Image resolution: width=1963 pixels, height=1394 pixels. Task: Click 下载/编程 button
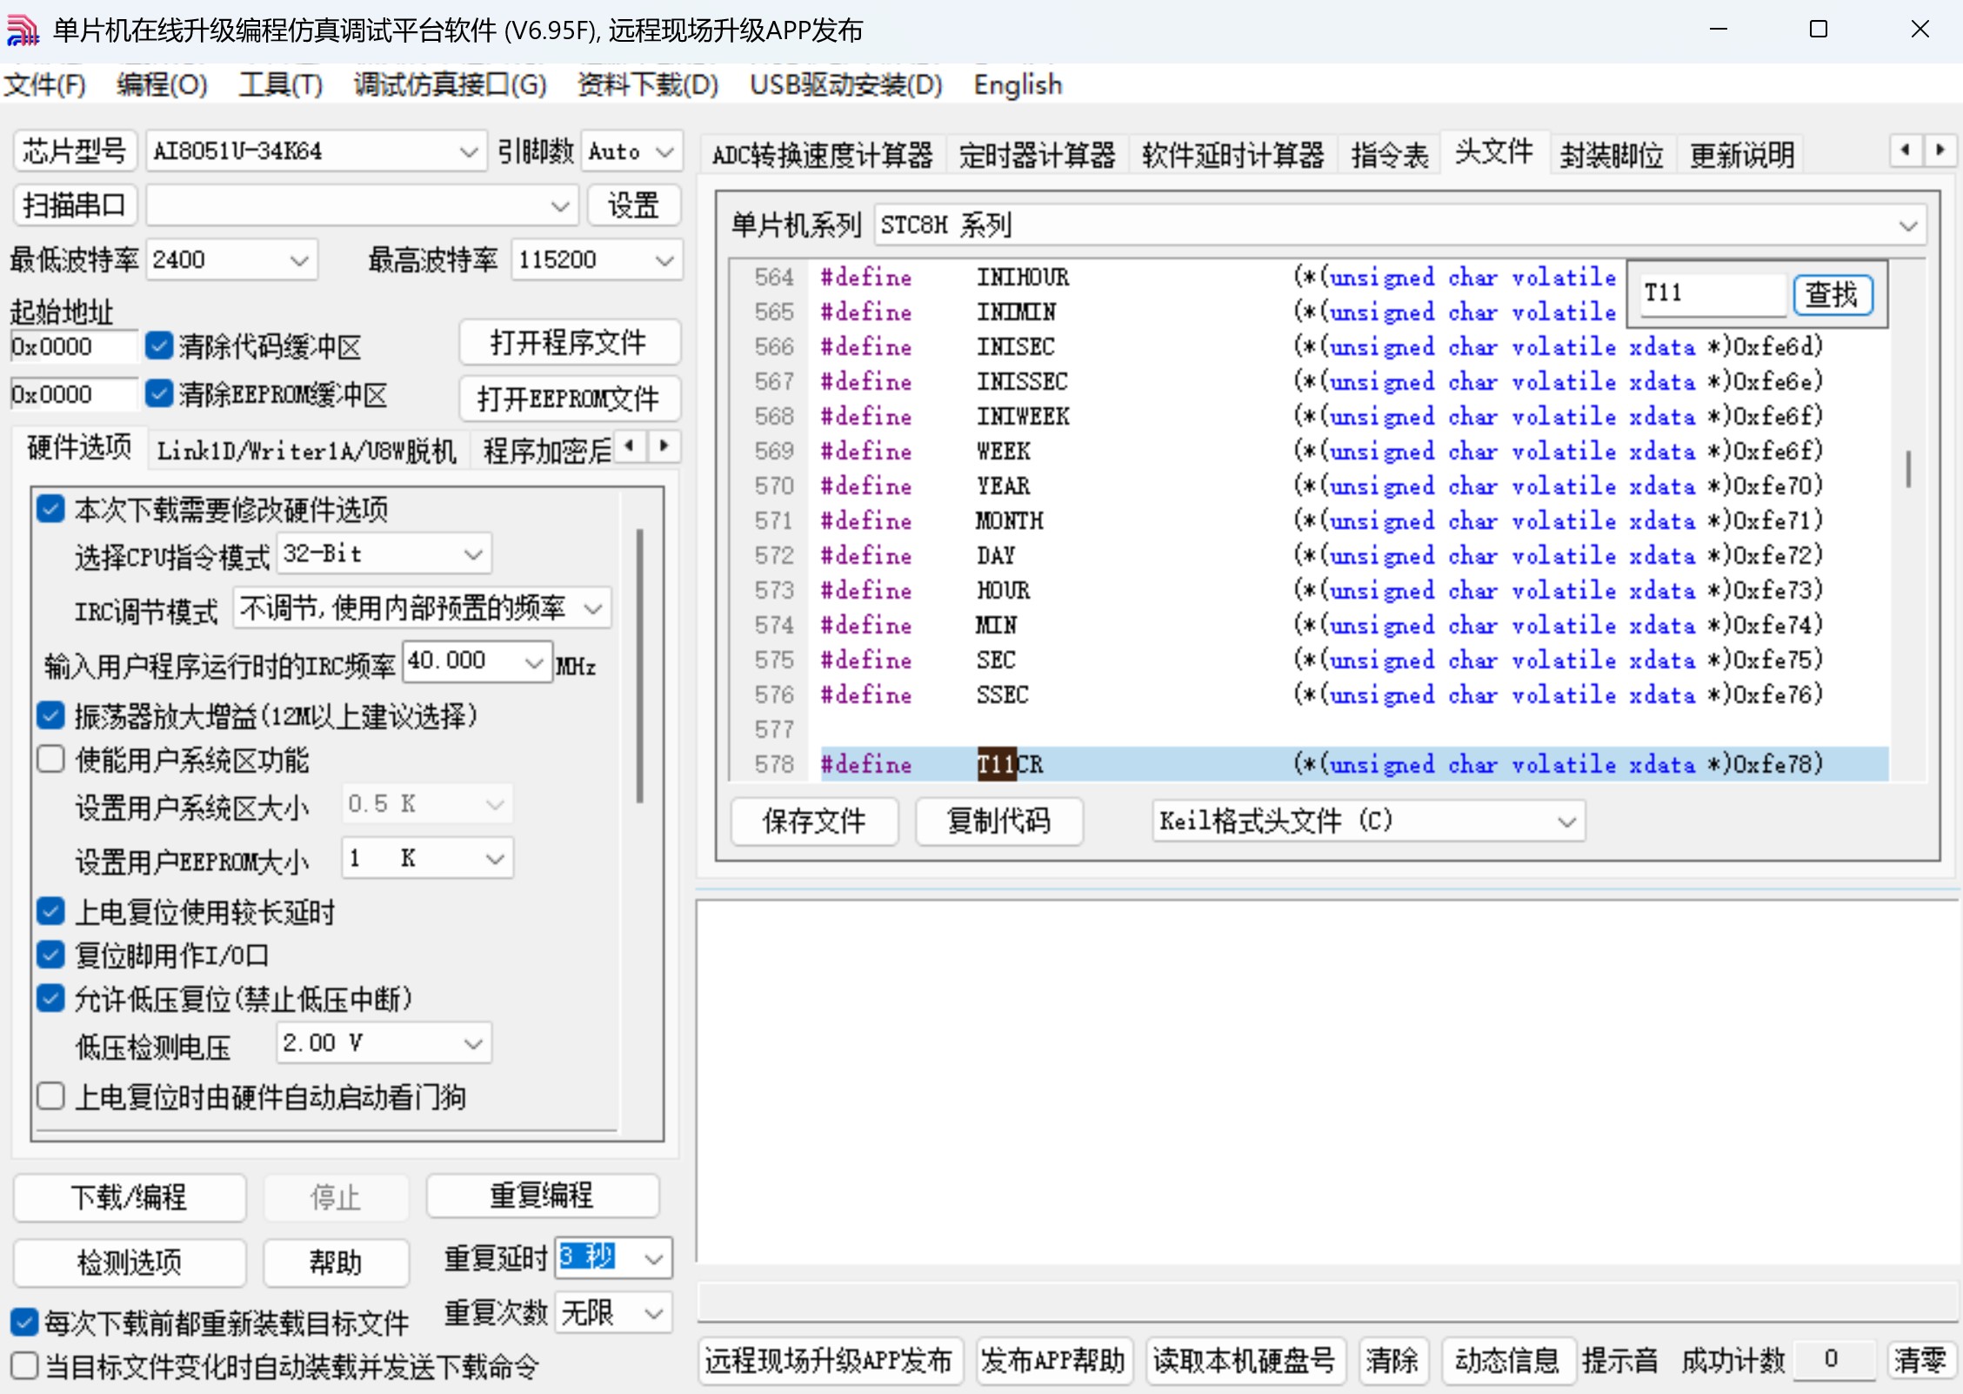129,1196
